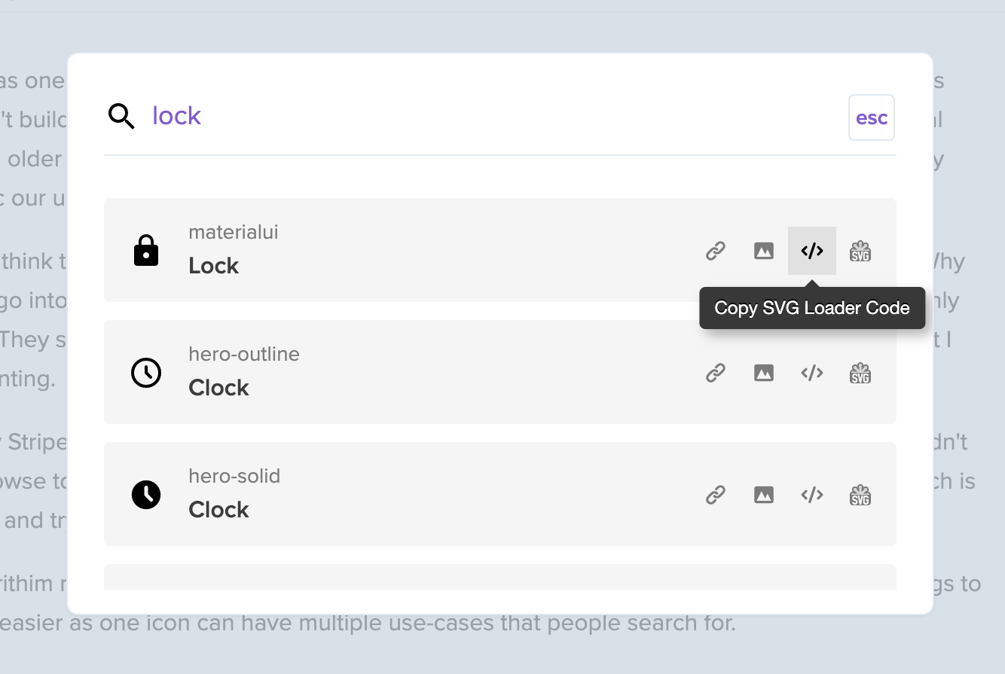Image resolution: width=1005 pixels, height=674 pixels.
Task: Click the SVG file icon for materialui Lock
Action: 860,251
